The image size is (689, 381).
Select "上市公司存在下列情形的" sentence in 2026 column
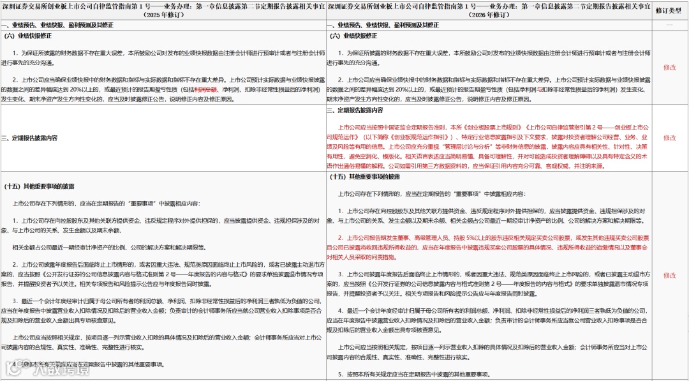[x=431, y=193]
